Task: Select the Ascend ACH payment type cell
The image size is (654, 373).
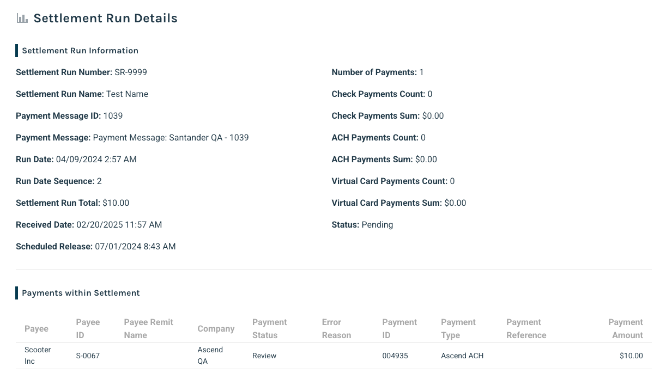Action: pyautogui.click(x=462, y=356)
